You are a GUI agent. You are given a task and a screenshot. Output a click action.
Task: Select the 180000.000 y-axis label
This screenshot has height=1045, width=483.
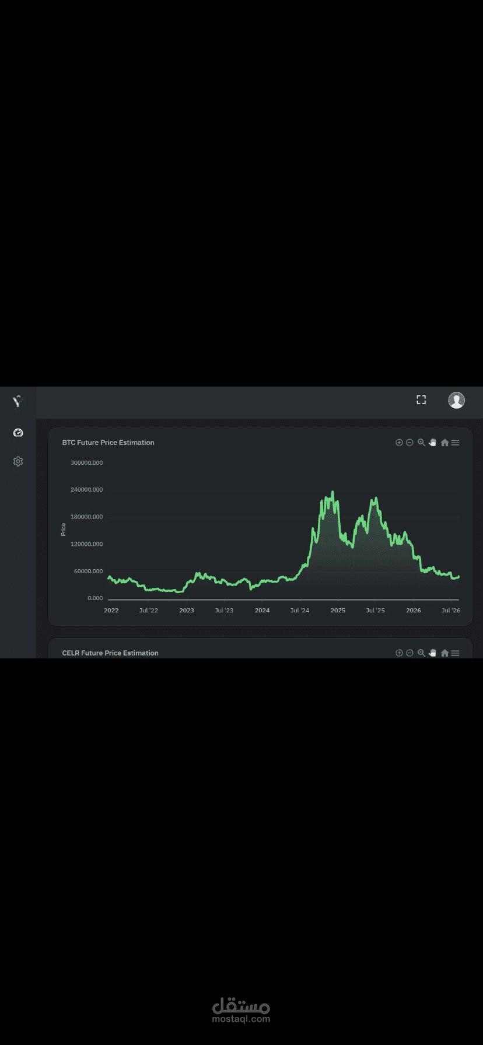pyautogui.click(x=87, y=517)
